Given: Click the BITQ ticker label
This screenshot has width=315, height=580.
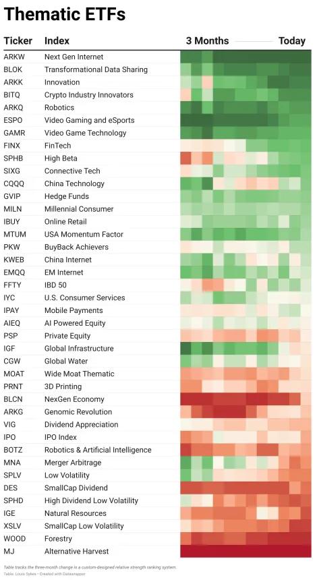Looking at the screenshot, I should (12, 94).
